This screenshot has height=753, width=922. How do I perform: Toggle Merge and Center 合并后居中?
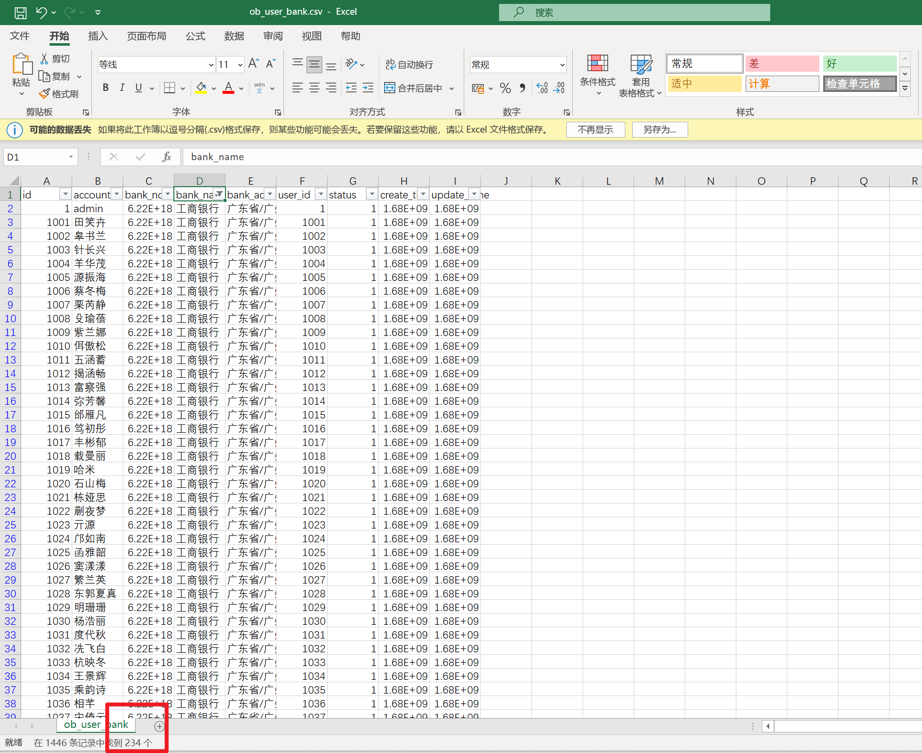coord(414,88)
